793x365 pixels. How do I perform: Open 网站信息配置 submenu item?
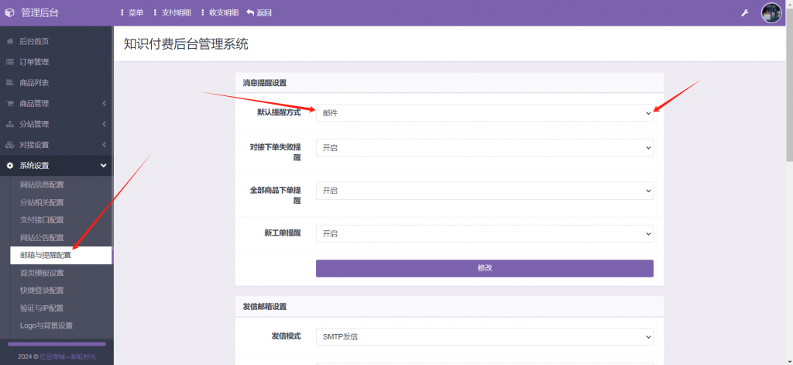[x=60, y=184]
